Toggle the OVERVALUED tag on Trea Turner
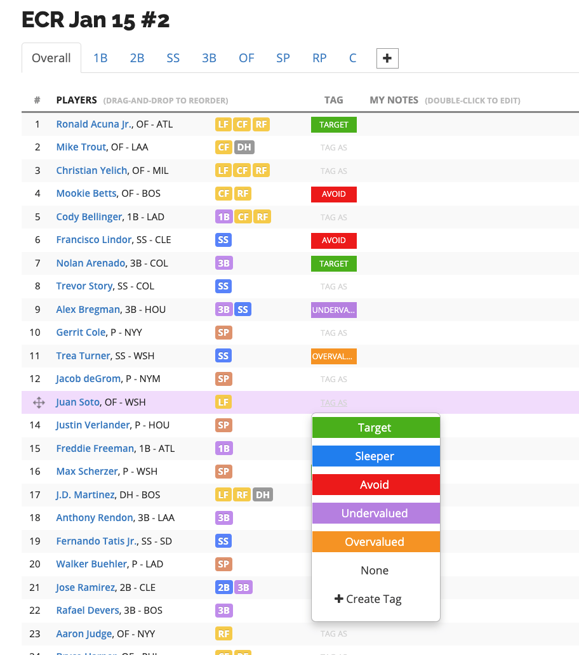This screenshot has width=579, height=655. [x=333, y=356]
